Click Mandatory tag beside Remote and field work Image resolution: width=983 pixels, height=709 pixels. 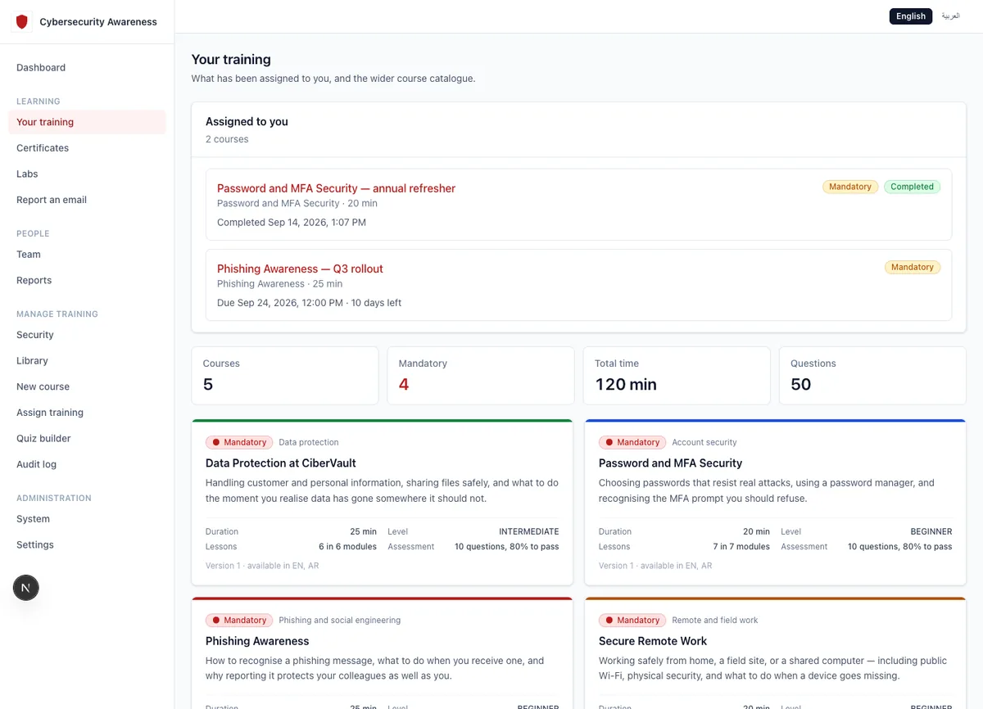pyautogui.click(x=632, y=620)
